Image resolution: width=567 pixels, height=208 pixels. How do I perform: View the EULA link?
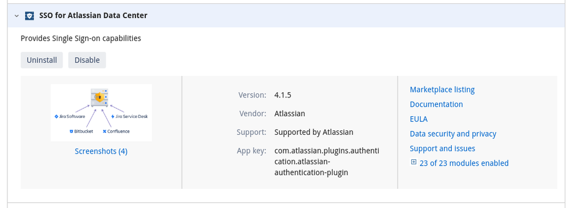click(418, 119)
